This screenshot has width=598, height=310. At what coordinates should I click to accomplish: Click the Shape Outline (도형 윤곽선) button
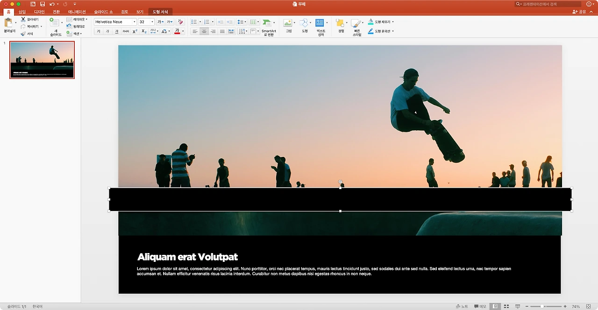click(381, 31)
